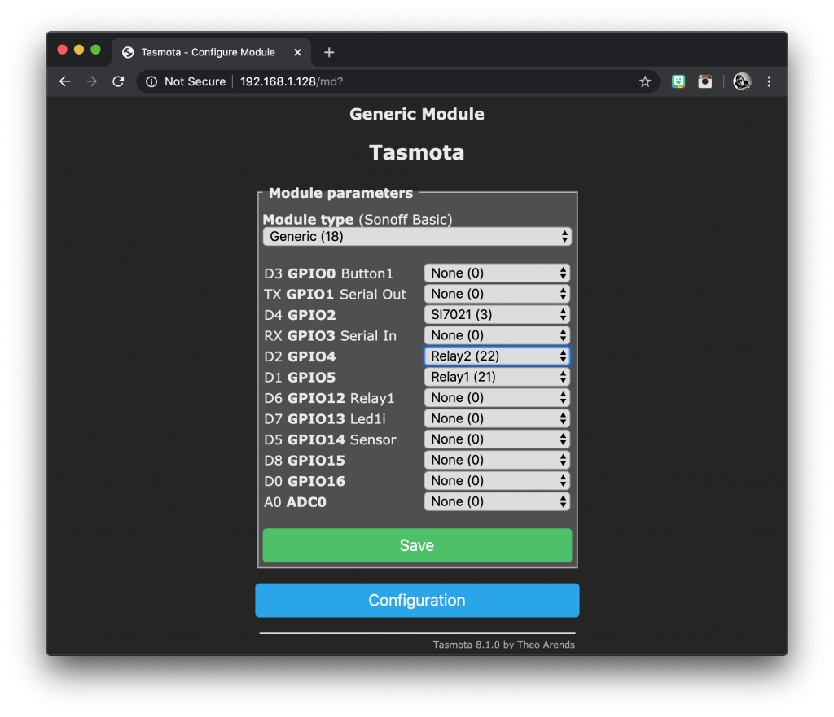The image size is (834, 717).
Task: Open the A0 ADC0 dropdown
Action: pyautogui.click(x=497, y=501)
